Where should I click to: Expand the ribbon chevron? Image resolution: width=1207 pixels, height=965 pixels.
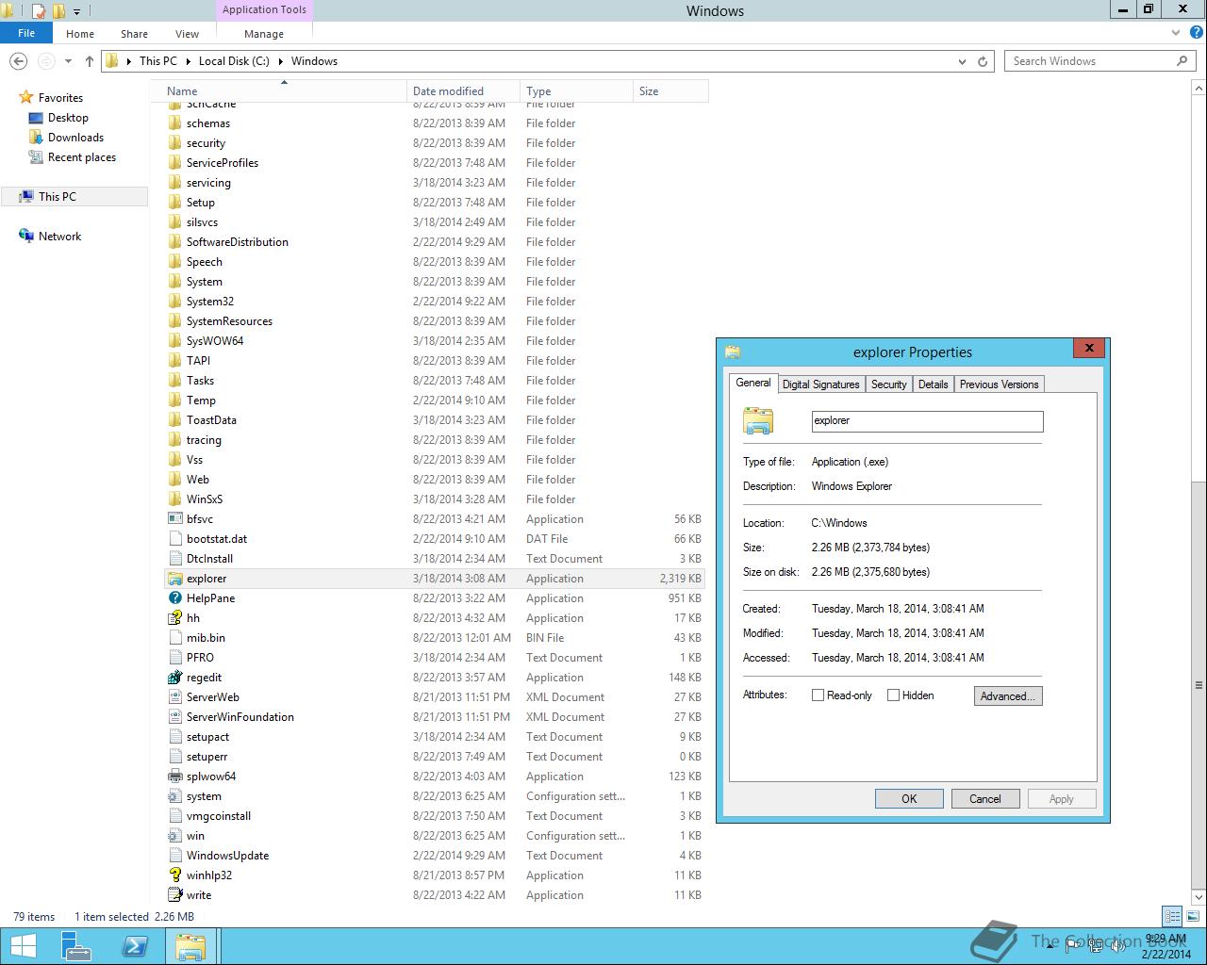pos(1176,33)
